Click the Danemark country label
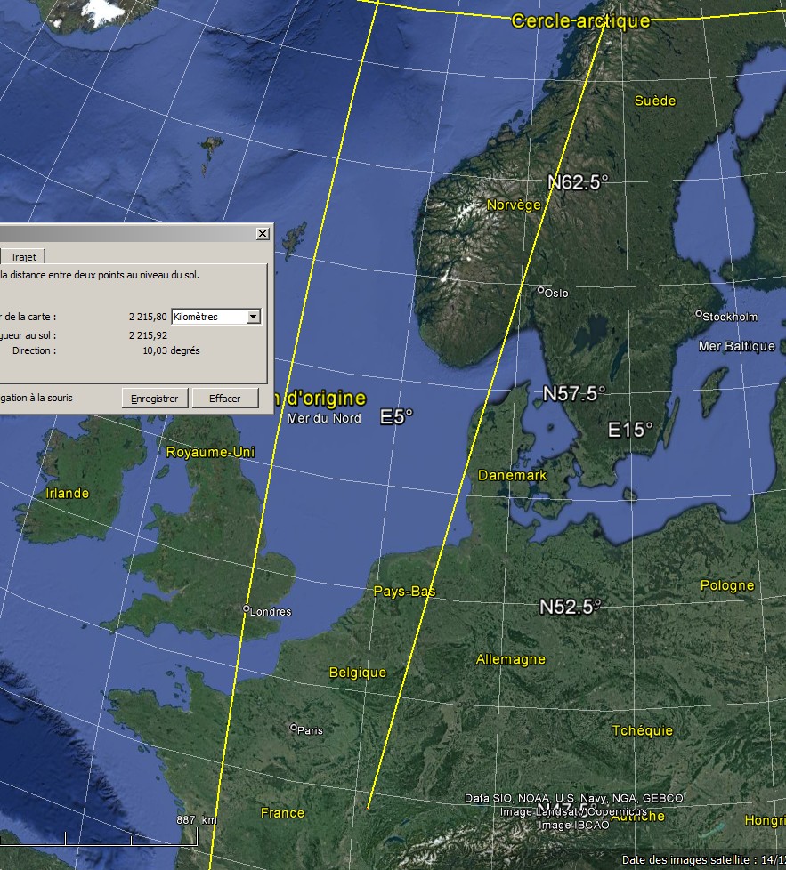This screenshot has height=870, width=786. (x=512, y=475)
